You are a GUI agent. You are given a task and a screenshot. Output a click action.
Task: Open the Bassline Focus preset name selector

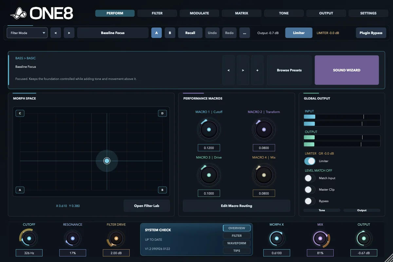pos(113,33)
